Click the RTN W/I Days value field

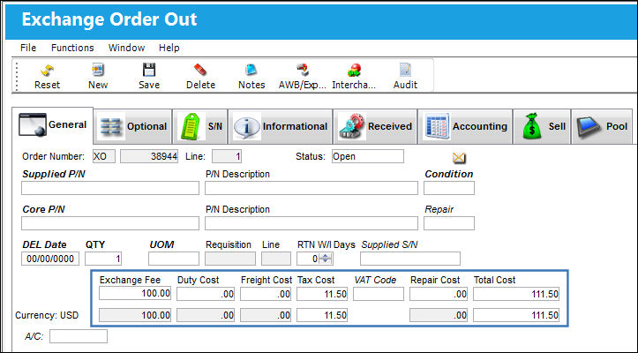click(308, 259)
